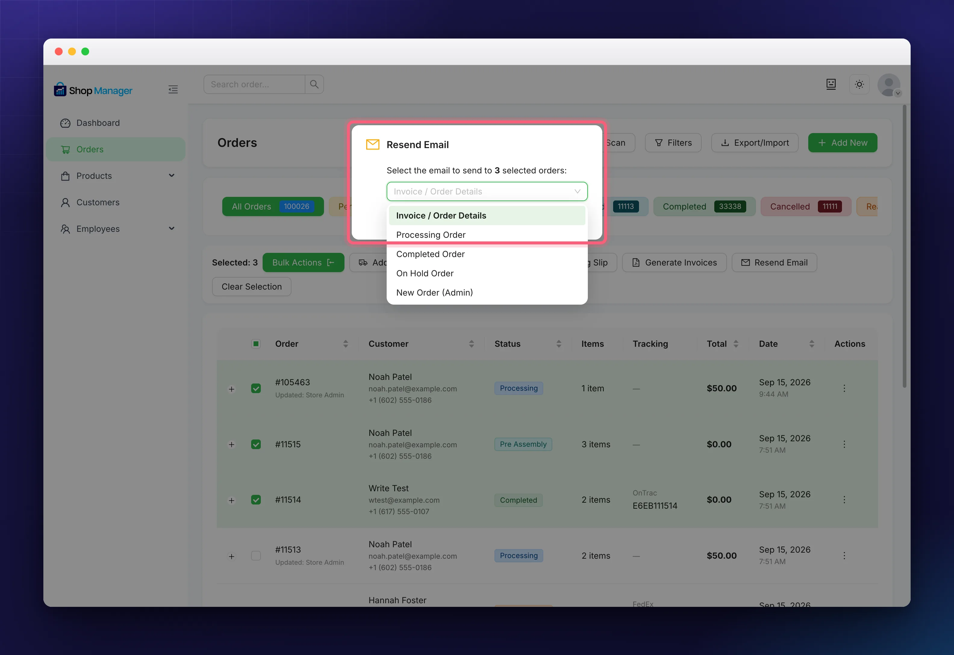Viewport: 954px width, 655px height.
Task: Expand row details for order #11515
Action: [232, 445]
